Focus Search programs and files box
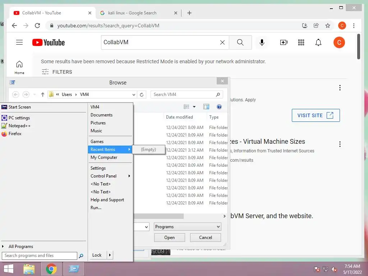Viewport: 368px width, 276px height. tap(39, 256)
